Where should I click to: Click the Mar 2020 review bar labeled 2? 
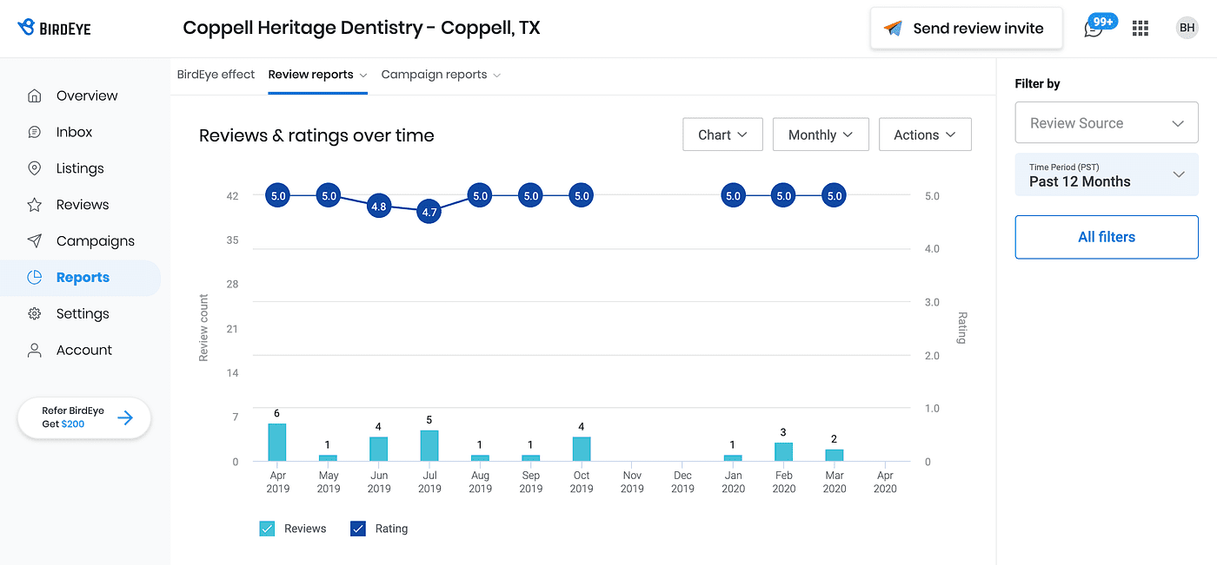point(835,456)
